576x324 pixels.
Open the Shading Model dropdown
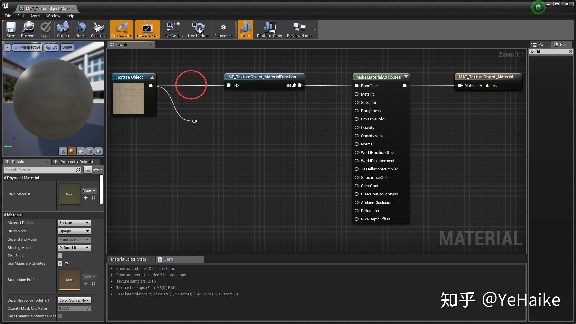pyautogui.click(x=74, y=247)
